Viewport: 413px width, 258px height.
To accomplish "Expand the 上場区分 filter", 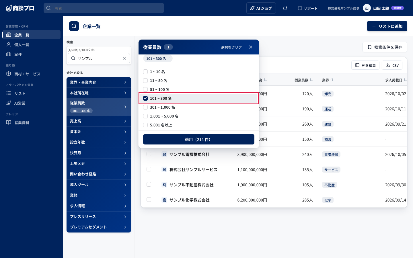I will [99, 164].
